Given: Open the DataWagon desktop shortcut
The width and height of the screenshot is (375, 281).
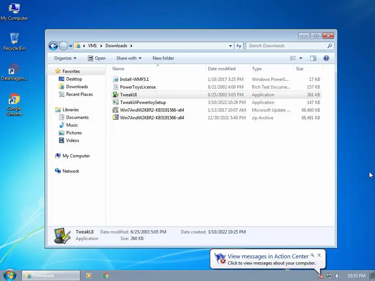Looking at the screenshot, I should tap(14, 72).
